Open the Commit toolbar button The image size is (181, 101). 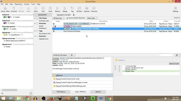click(14, 9)
